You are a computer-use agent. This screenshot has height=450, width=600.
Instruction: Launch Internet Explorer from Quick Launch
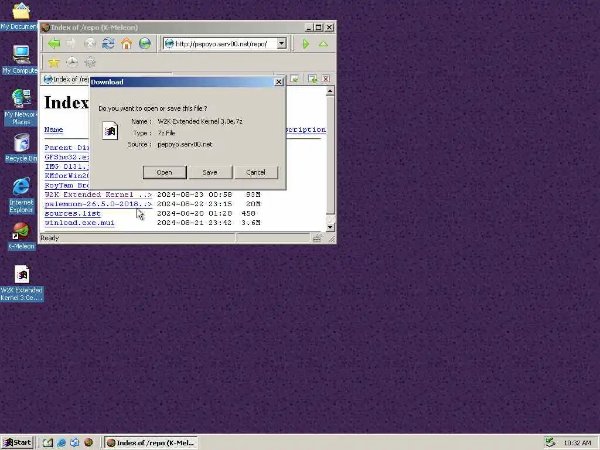pyautogui.click(x=61, y=443)
